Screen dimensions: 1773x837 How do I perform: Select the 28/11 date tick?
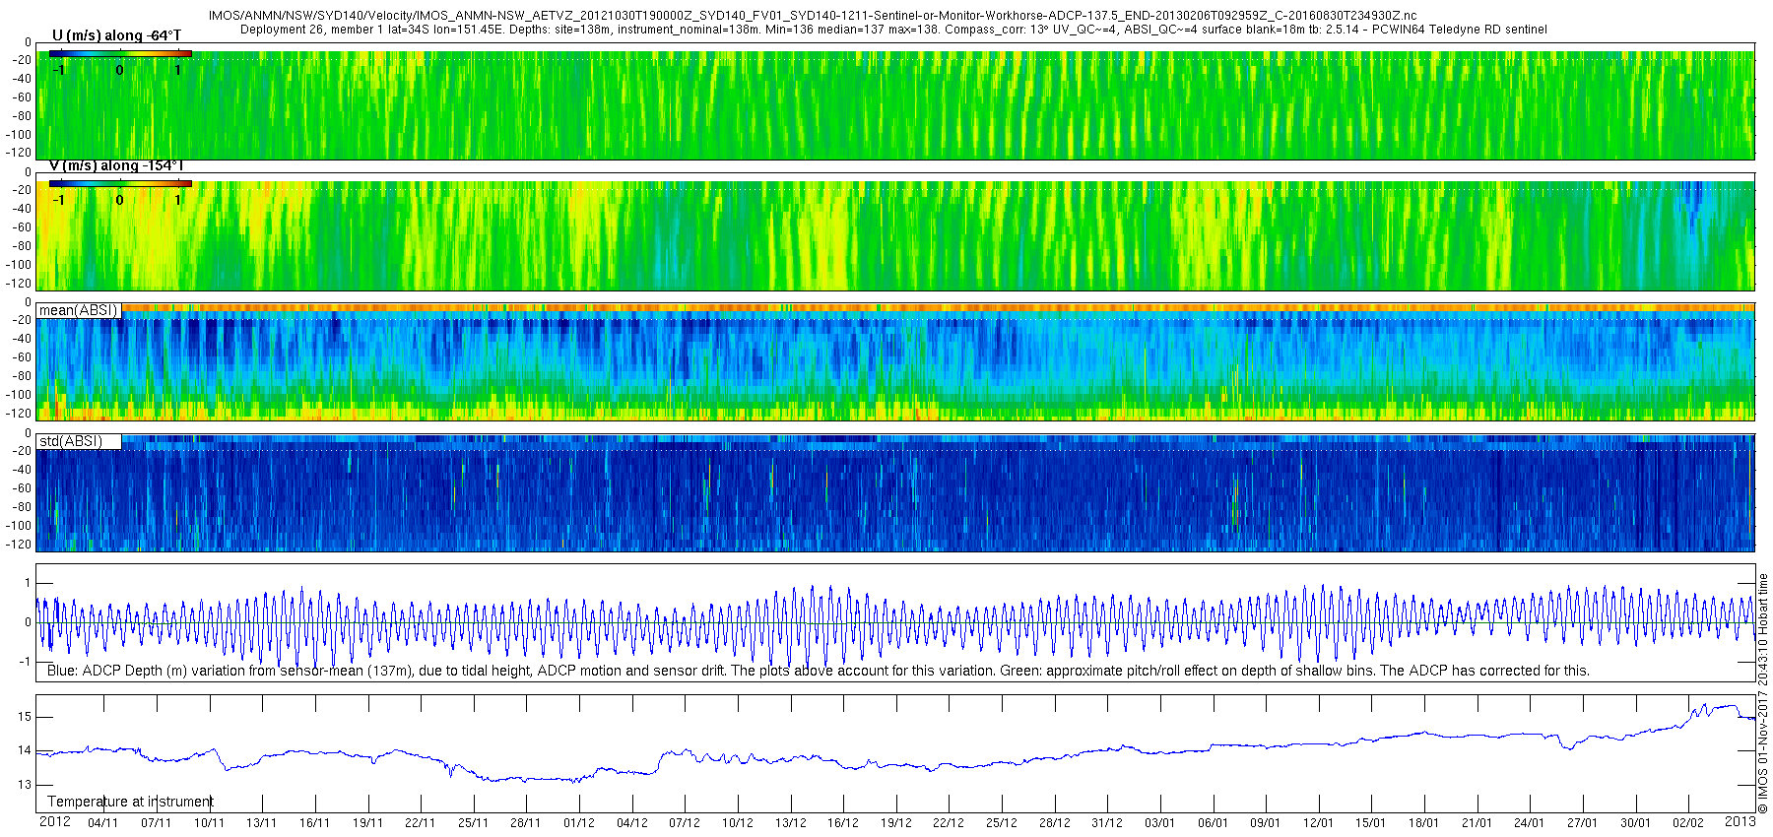pos(526,823)
